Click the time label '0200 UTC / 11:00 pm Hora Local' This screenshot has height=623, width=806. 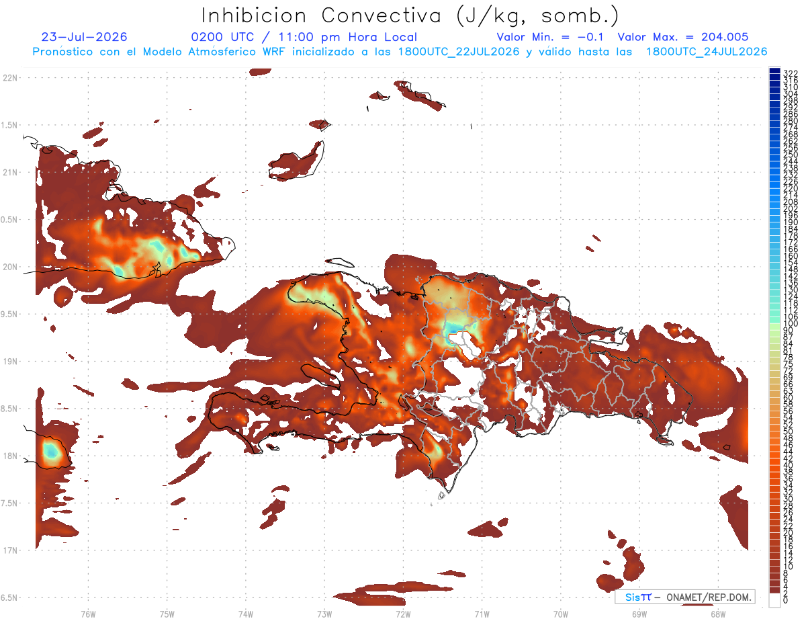(x=304, y=37)
